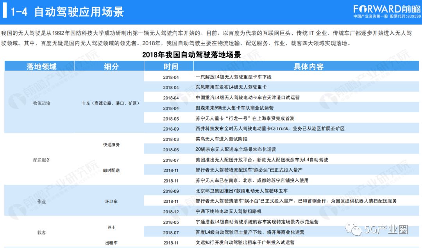The width and height of the screenshot is (422, 248).
Task: Click row 西井科技发布全时无人驾驶电动重卡Q-Truck
Action: point(270,129)
